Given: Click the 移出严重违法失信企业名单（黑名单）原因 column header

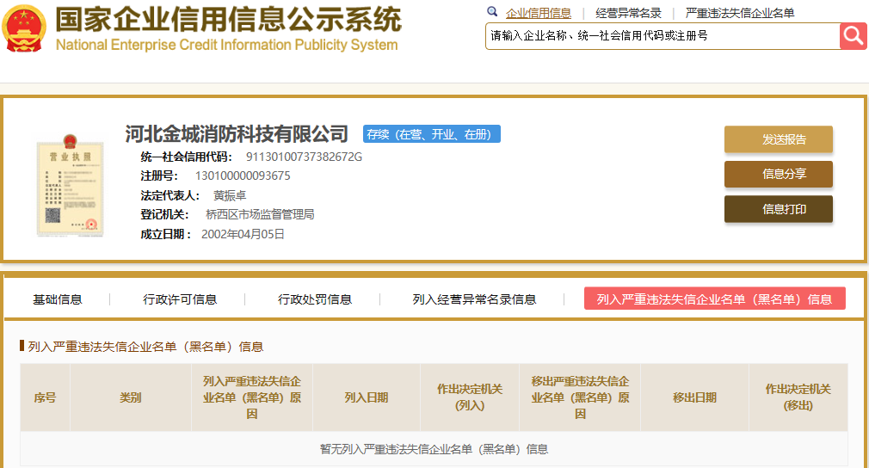Looking at the screenshot, I should [580, 397].
